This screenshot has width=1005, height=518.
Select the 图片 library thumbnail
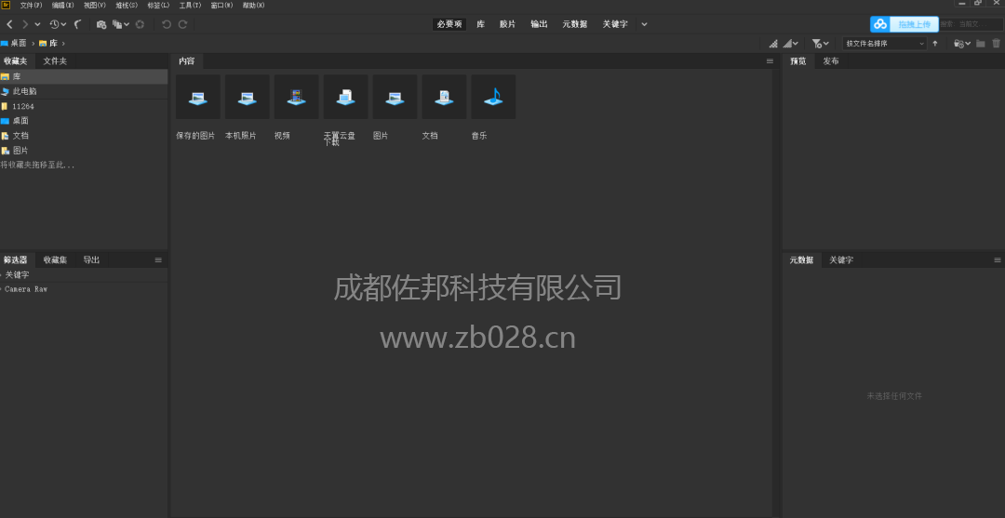click(395, 97)
